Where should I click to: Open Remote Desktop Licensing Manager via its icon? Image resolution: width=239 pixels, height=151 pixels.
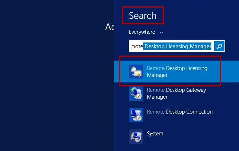point(136,72)
